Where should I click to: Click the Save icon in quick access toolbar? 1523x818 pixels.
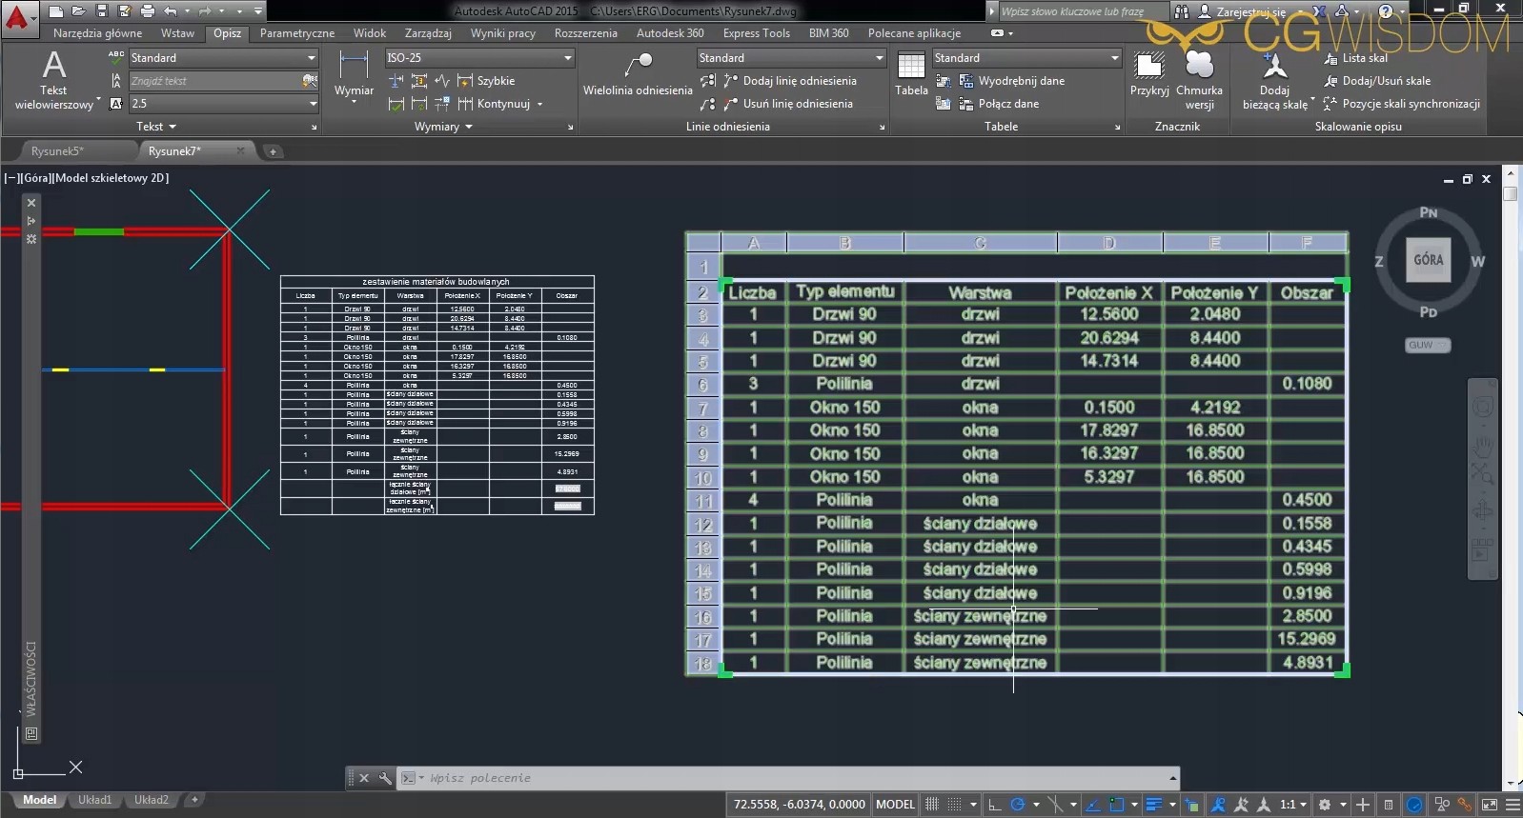click(x=102, y=11)
